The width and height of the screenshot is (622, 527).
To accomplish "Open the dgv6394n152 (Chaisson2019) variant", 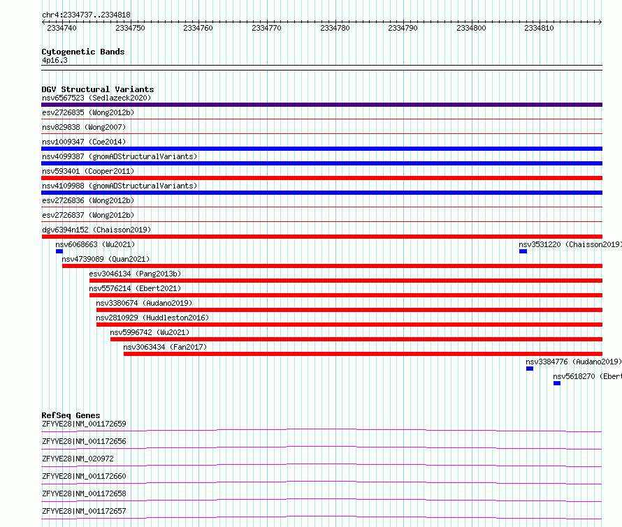I will pos(96,230).
